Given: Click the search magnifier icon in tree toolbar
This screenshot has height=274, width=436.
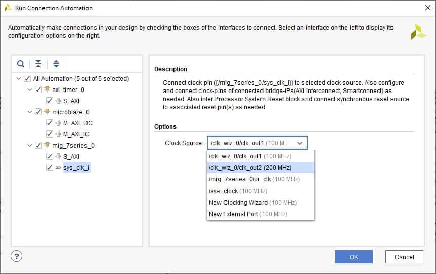Looking at the screenshot, I should click(x=21, y=64).
